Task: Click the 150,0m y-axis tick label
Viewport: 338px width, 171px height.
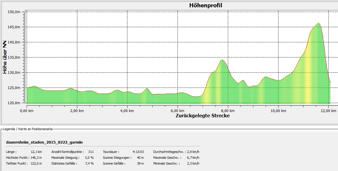Action: coord(13,12)
